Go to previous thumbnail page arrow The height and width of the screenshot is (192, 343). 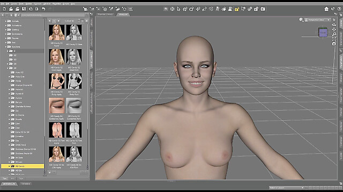coord(50,21)
